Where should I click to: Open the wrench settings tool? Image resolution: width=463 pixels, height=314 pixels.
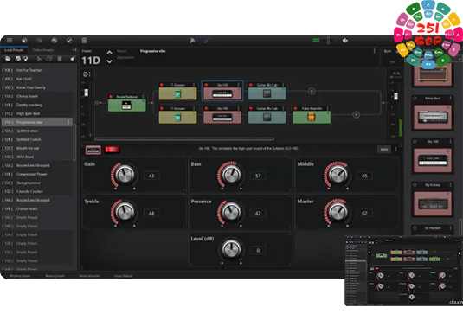[x=192, y=41]
